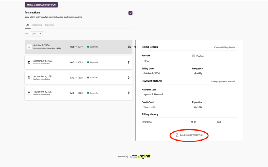268x167 pixels.
Task: Click the 10/2028 expiration value
Action: tap(198, 107)
